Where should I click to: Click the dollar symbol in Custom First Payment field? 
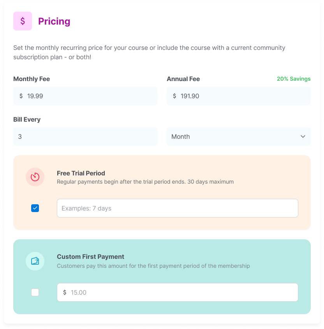tap(65, 292)
